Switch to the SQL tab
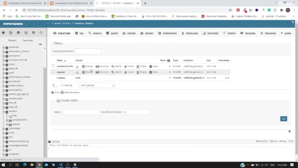Screen dimensions: 298x168 [79, 33]
